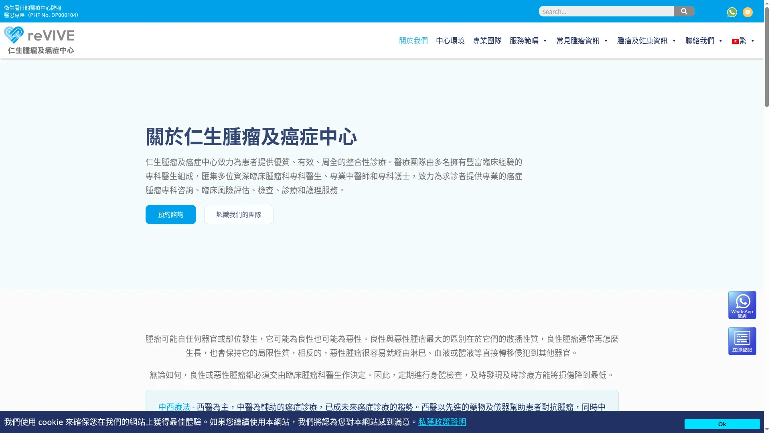Focus the Search input field
This screenshot has height=433, width=770.
[x=606, y=11]
